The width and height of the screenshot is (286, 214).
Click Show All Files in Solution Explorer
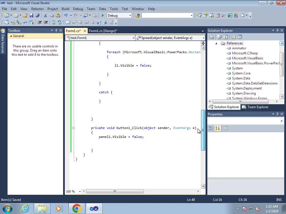[x=220, y=37]
